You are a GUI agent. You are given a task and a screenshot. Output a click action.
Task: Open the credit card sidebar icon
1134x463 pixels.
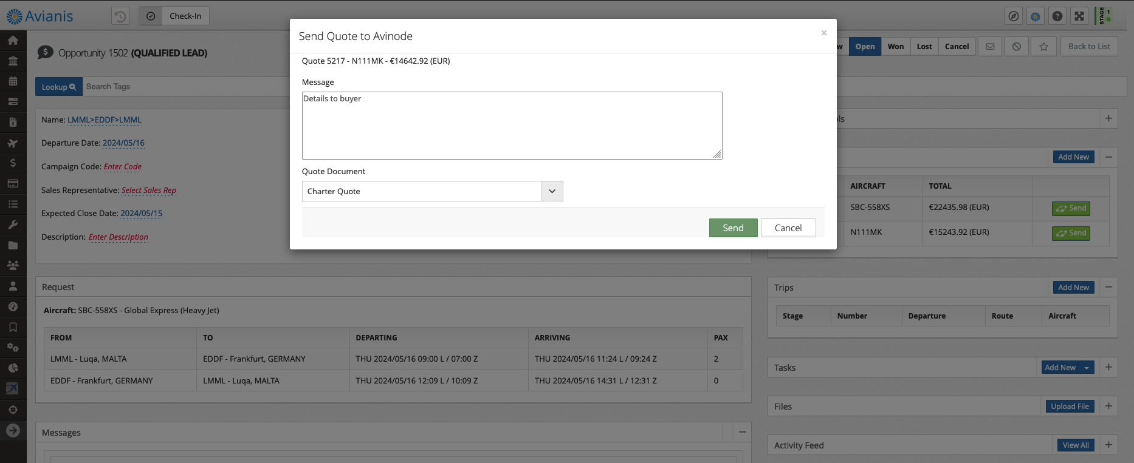pyautogui.click(x=13, y=183)
